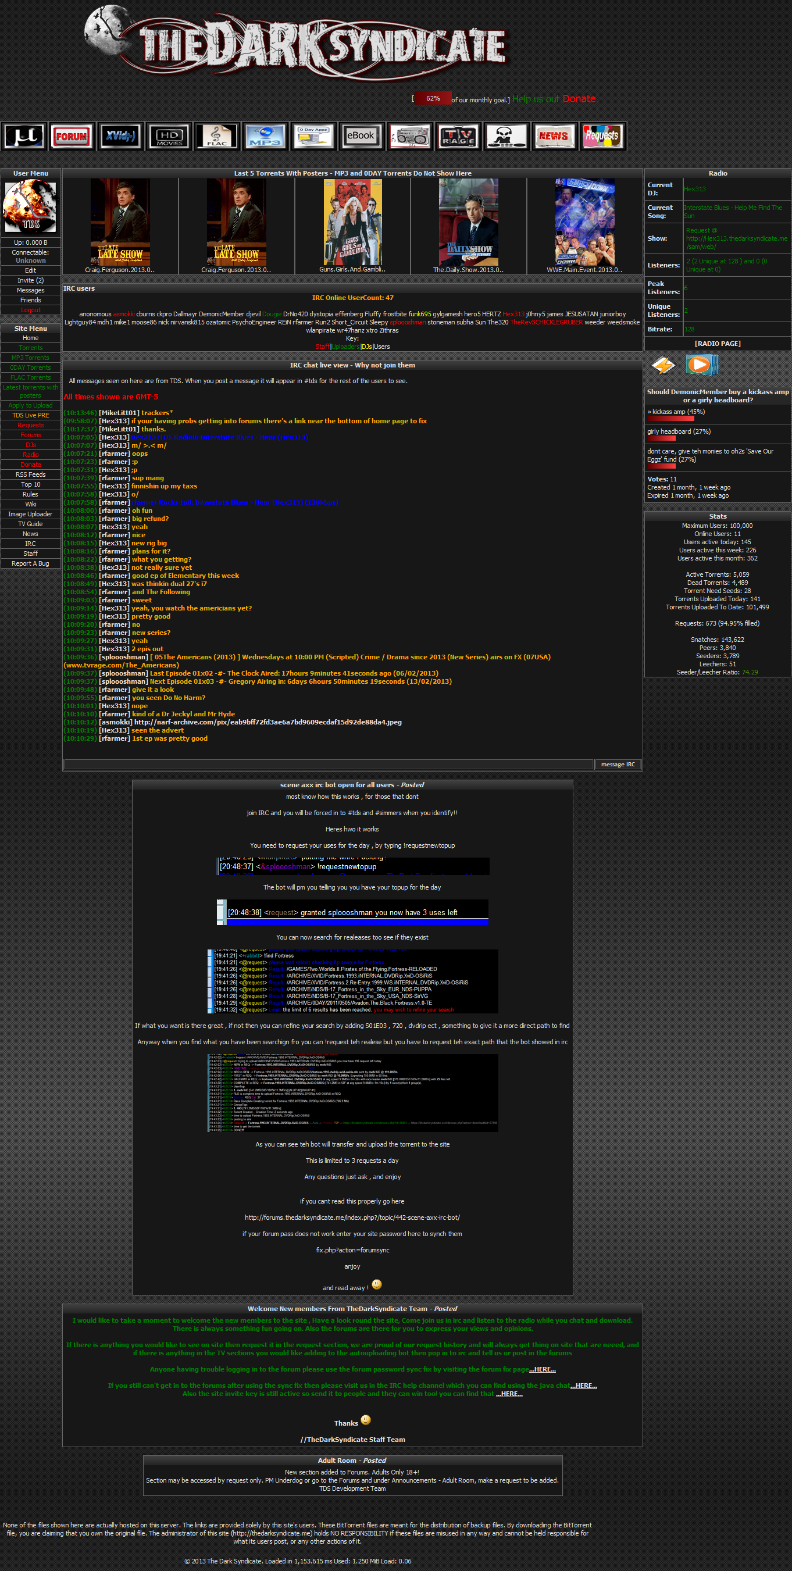792x1571 pixels.
Task: Open Donate in Site Menu
Action: coord(30,465)
